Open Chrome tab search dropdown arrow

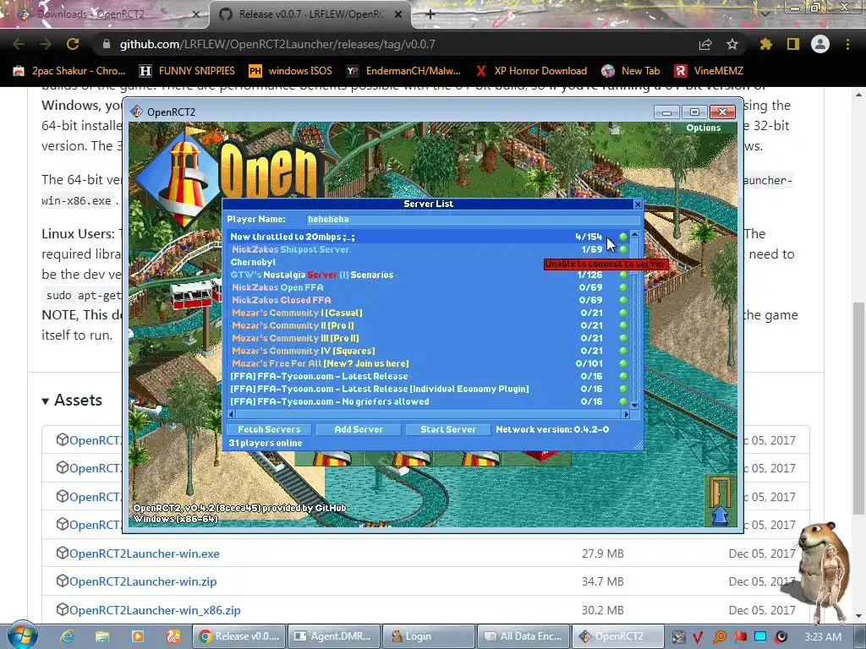(765, 14)
